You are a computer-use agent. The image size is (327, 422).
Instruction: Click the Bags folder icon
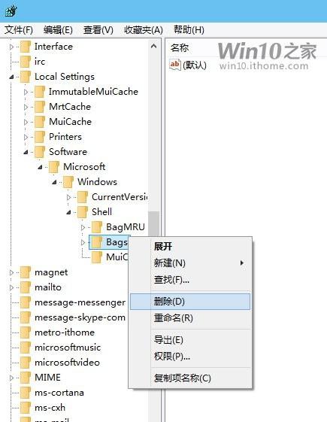tap(97, 242)
